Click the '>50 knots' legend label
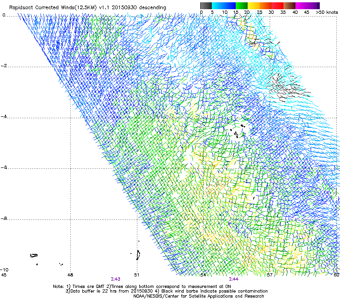Viewport: 340px width, 299px height. [x=327, y=12]
